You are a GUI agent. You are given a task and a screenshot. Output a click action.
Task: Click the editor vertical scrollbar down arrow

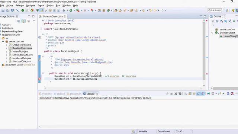coord(204,85)
